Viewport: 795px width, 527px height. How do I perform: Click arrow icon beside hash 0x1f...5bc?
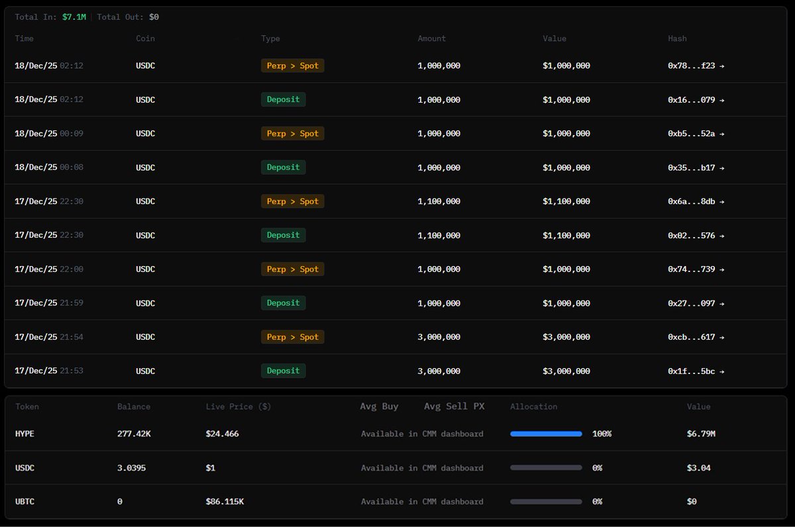[721, 371]
